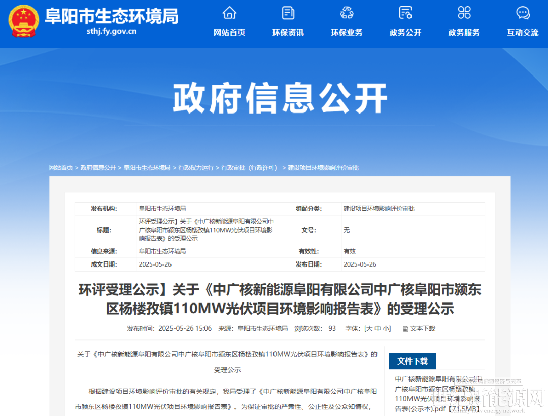Image resolution: width=548 pixels, height=416 pixels.
Task: Click the 有效性 value 有效
Action: [350, 251]
